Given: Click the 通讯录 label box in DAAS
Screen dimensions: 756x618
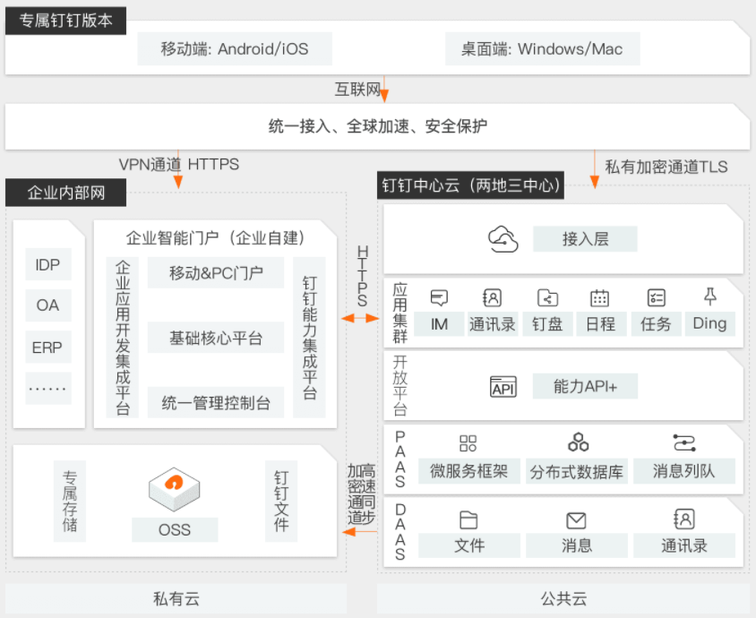Looking at the screenshot, I should pyautogui.click(x=684, y=545).
